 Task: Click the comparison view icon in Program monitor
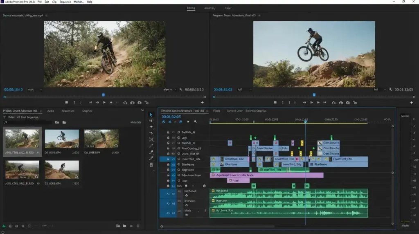click(x=355, y=102)
